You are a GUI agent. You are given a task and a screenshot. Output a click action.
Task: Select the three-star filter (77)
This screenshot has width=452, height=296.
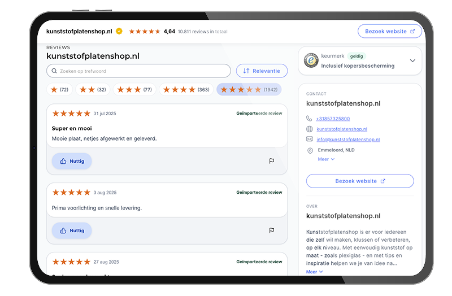pos(134,90)
